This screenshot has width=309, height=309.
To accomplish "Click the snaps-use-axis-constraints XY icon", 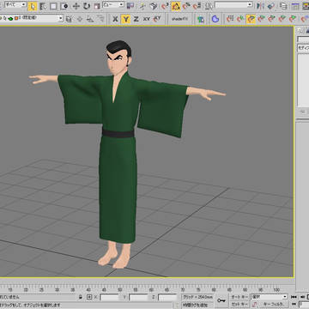I will tap(157, 19).
